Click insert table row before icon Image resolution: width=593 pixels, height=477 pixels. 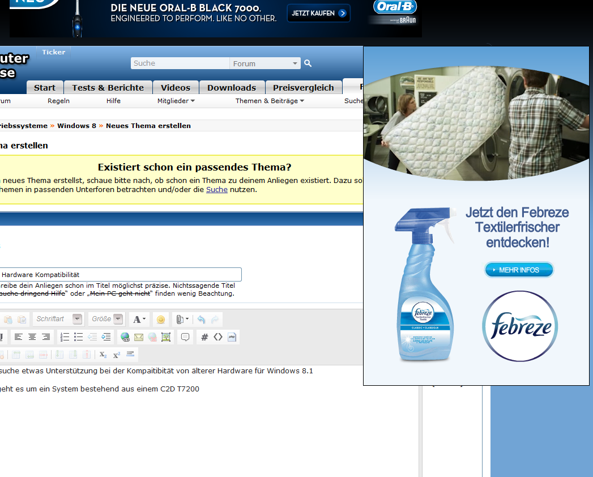tap(16, 355)
